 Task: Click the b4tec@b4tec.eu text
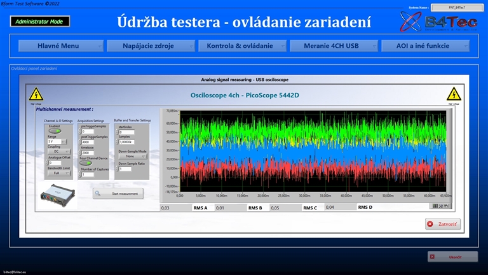[15, 272]
